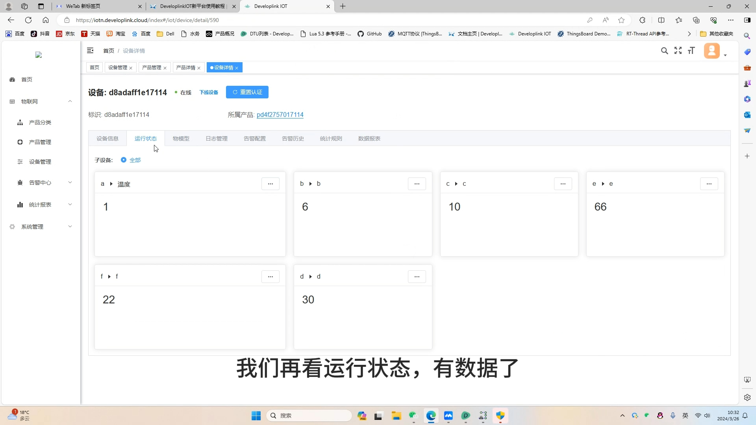Close the 产品管理 page tag
756x425 pixels.
point(165,68)
